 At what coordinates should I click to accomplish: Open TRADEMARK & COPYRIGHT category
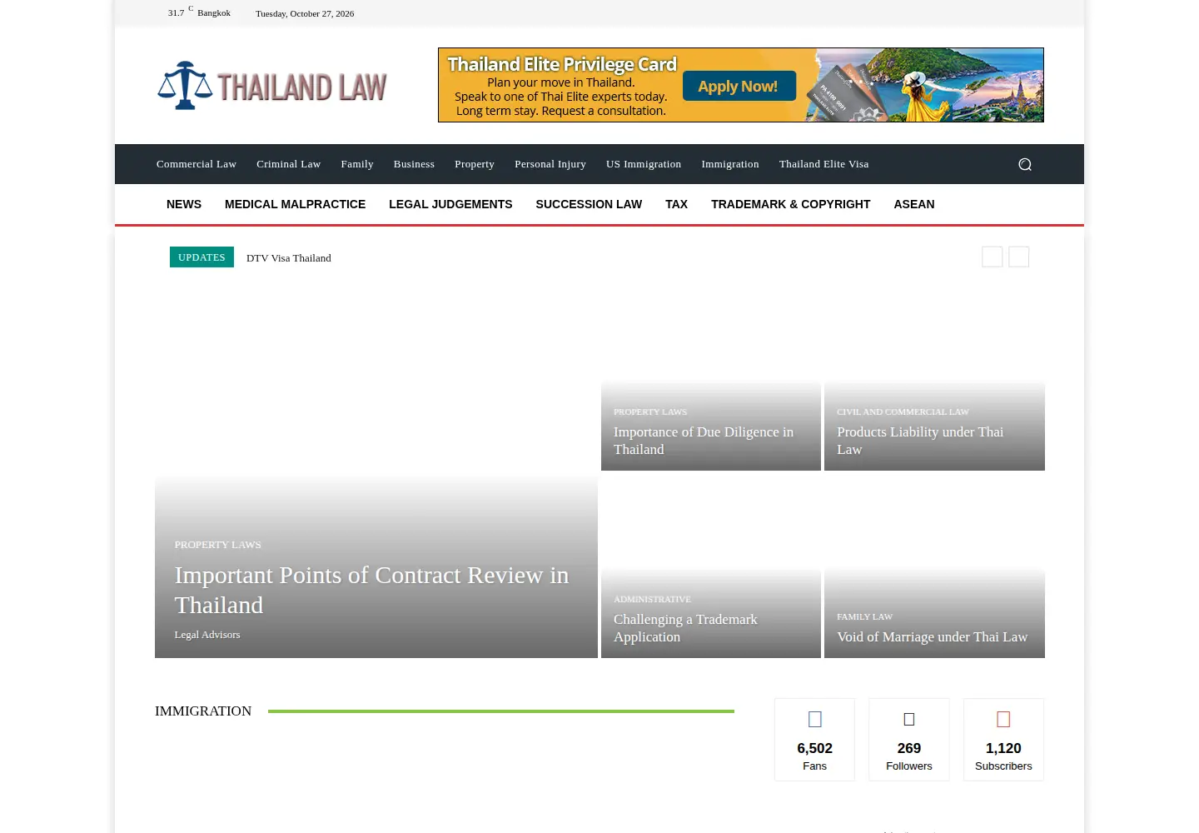(790, 204)
